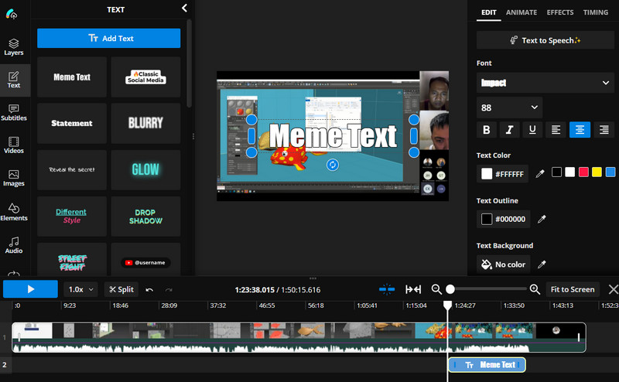Toggle underline text formatting
Image resolution: width=619 pixels, height=382 pixels.
(x=533, y=130)
